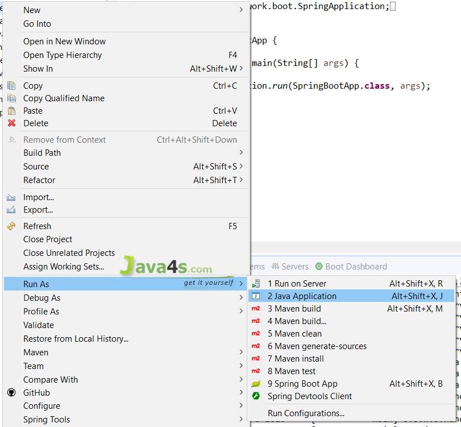This screenshot has width=461, height=427.
Task: Select Assign Working Sets...
Action: 126,267
